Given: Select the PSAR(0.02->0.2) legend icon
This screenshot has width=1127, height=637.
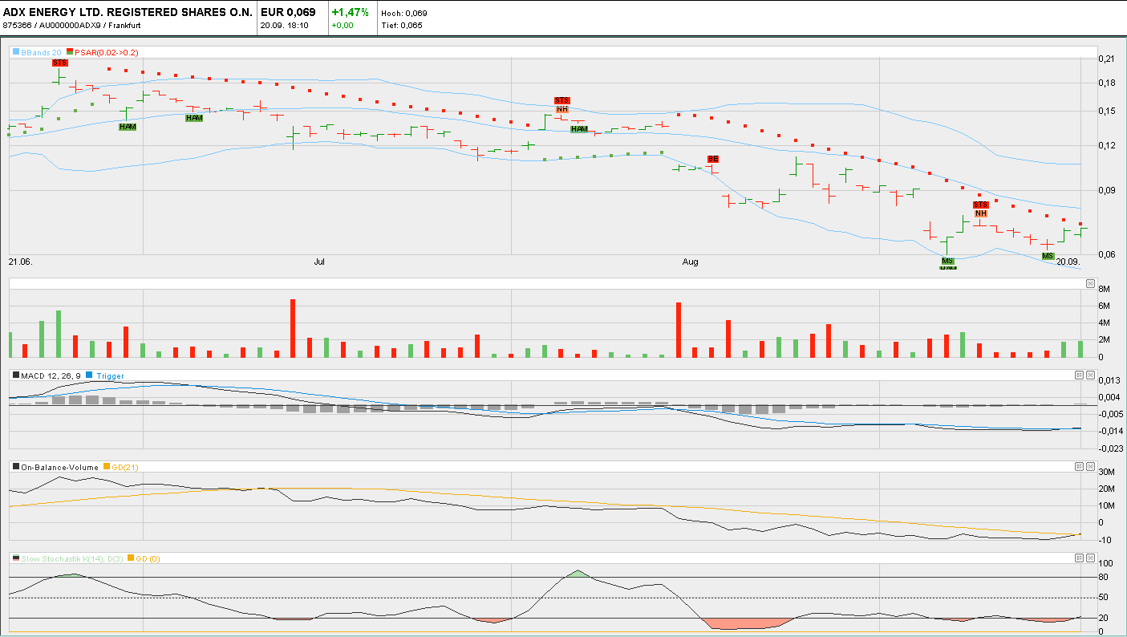Looking at the screenshot, I should tap(70, 51).
